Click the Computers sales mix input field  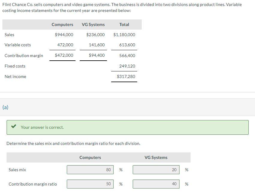[90, 170]
